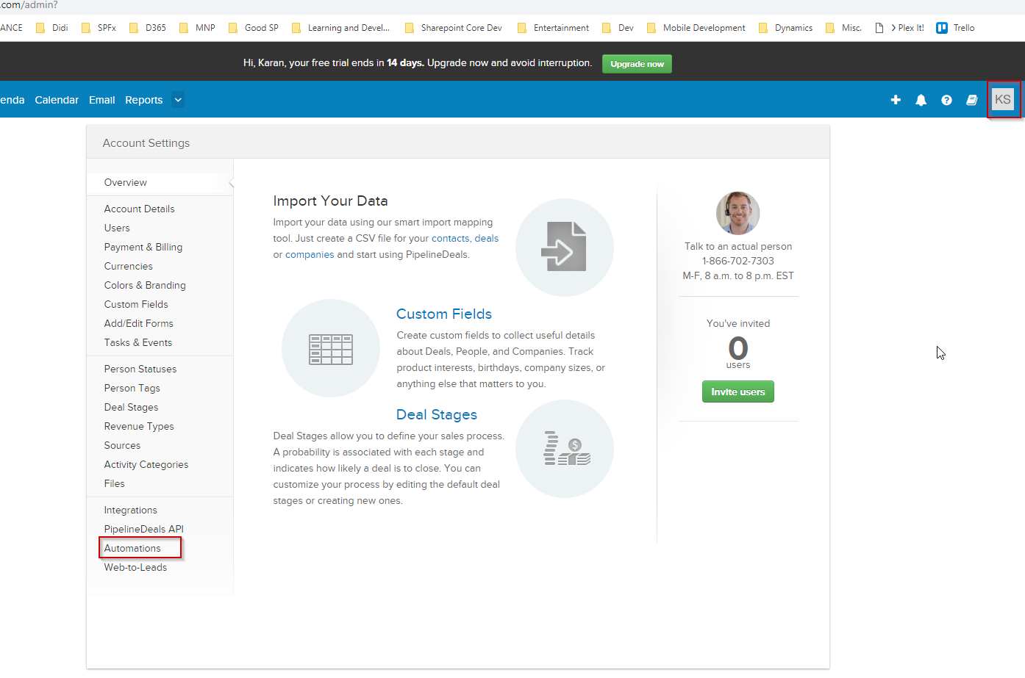Viewport: 1025px width, 678px height.
Task: Click the Import Your Data circle icon
Action: coord(564,248)
